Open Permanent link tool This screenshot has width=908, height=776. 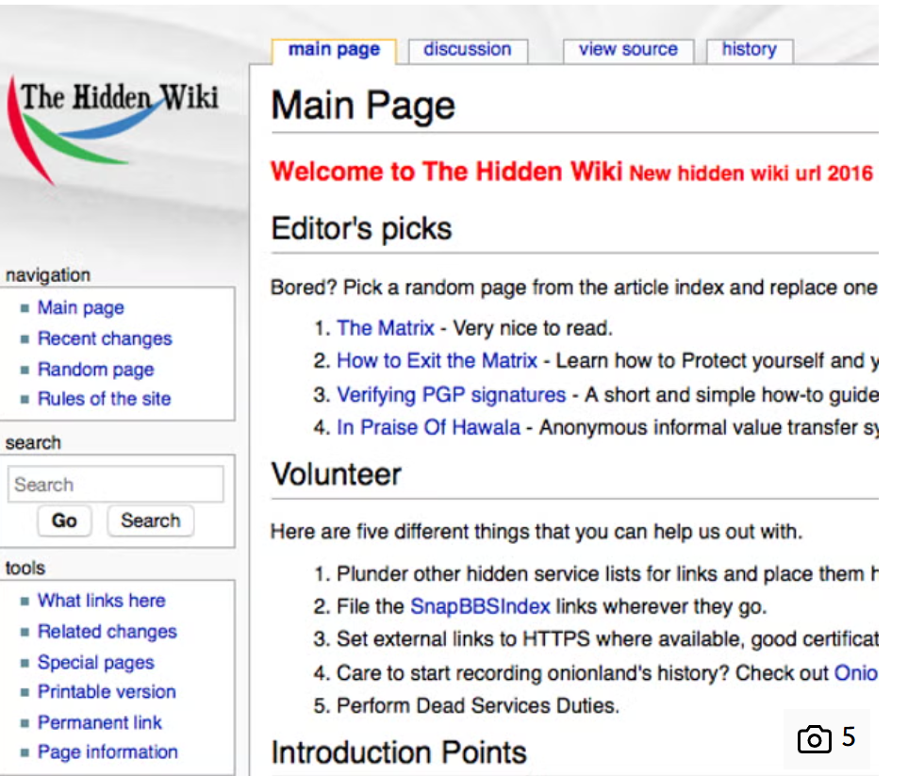(x=100, y=722)
